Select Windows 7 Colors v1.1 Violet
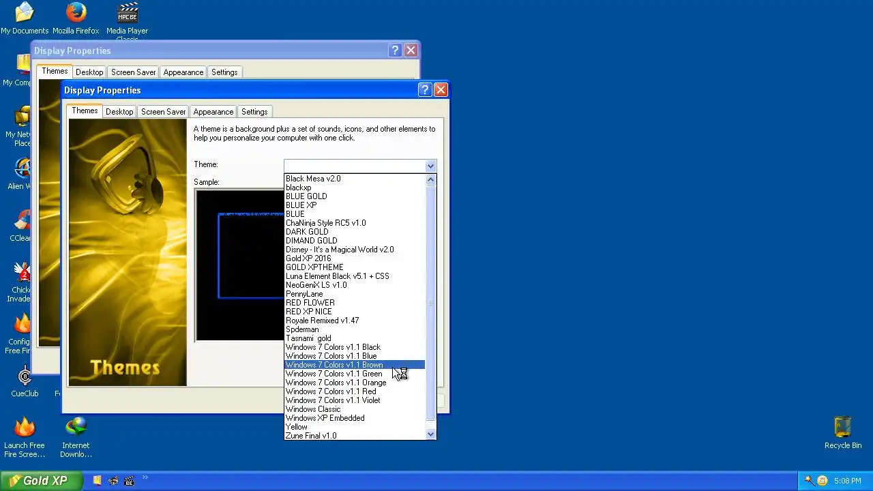 click(x=355, y=400)
